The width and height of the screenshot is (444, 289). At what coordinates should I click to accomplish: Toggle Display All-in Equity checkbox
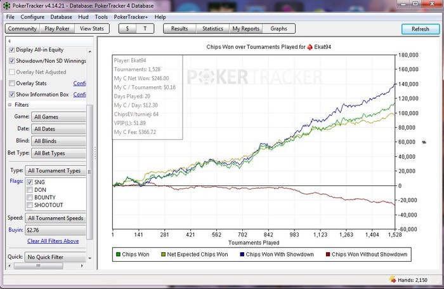point(11,50)
